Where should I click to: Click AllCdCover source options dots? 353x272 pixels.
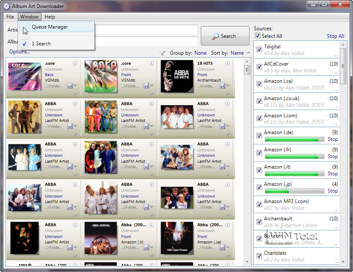[x=336, y=73]
